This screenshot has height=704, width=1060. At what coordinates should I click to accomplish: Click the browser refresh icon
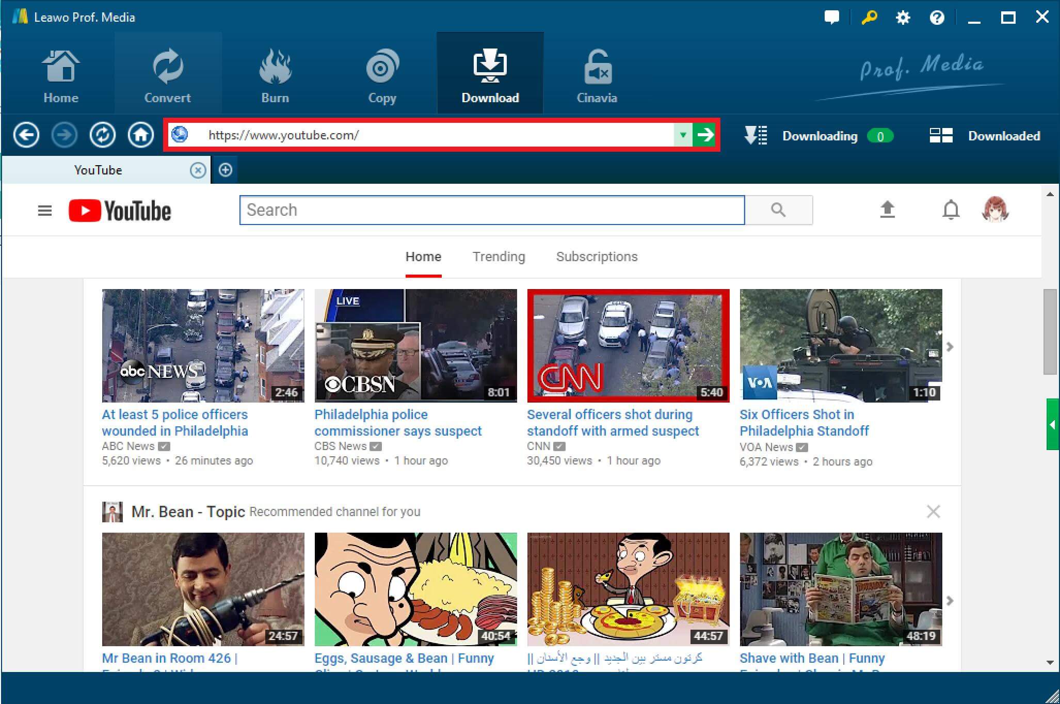point(103,135)
